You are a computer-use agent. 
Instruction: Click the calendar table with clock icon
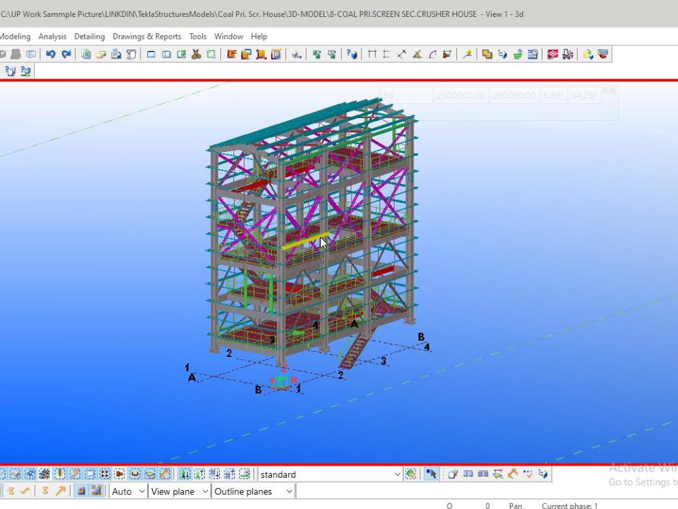click(x=533, y=54)
